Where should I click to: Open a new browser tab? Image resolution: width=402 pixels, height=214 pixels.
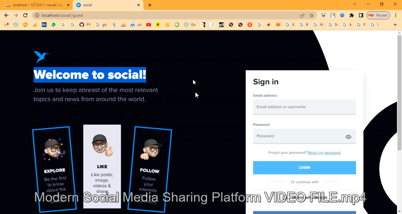150,5
